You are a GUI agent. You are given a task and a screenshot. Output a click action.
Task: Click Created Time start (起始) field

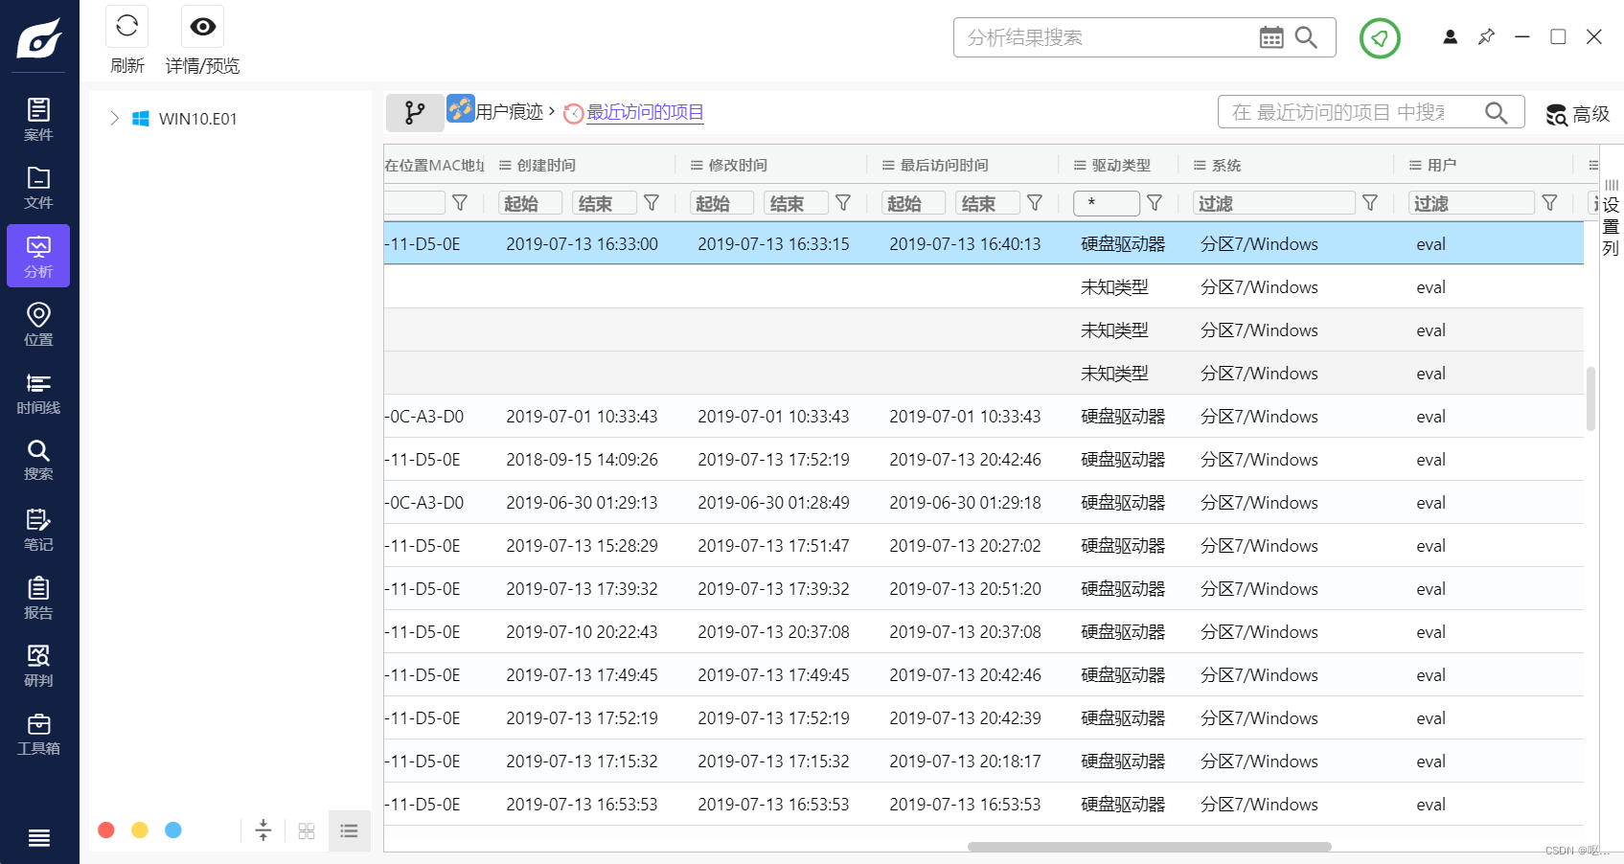pyautogui.click(x=530, y=203)
